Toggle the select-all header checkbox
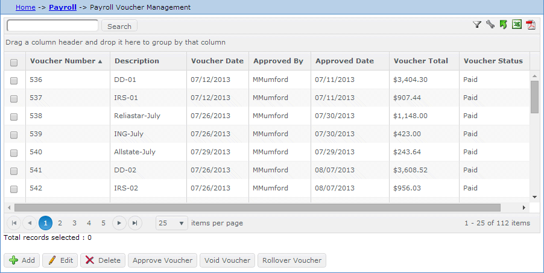544x273 pixels. (x=14, y=61)
